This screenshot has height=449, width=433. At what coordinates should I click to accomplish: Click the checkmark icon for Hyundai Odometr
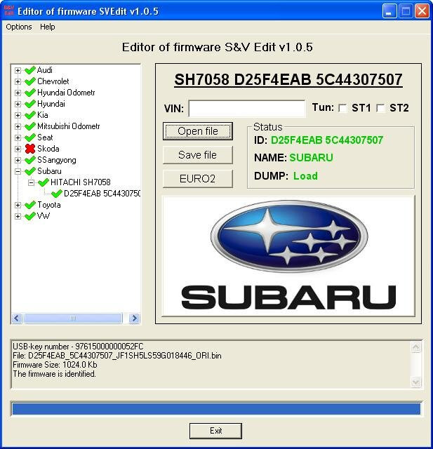[x=30, y=93]
